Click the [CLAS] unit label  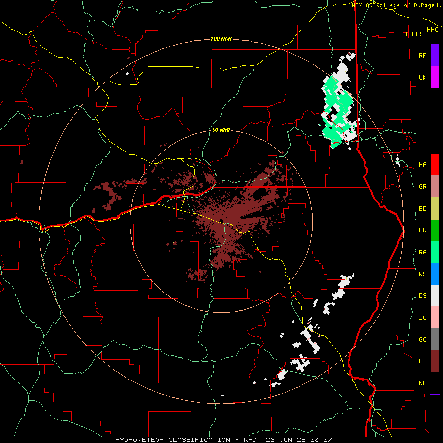416,34
